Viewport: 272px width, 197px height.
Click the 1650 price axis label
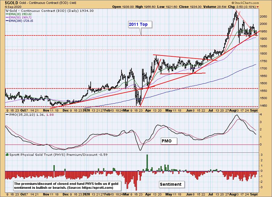(x=264, y=76)
